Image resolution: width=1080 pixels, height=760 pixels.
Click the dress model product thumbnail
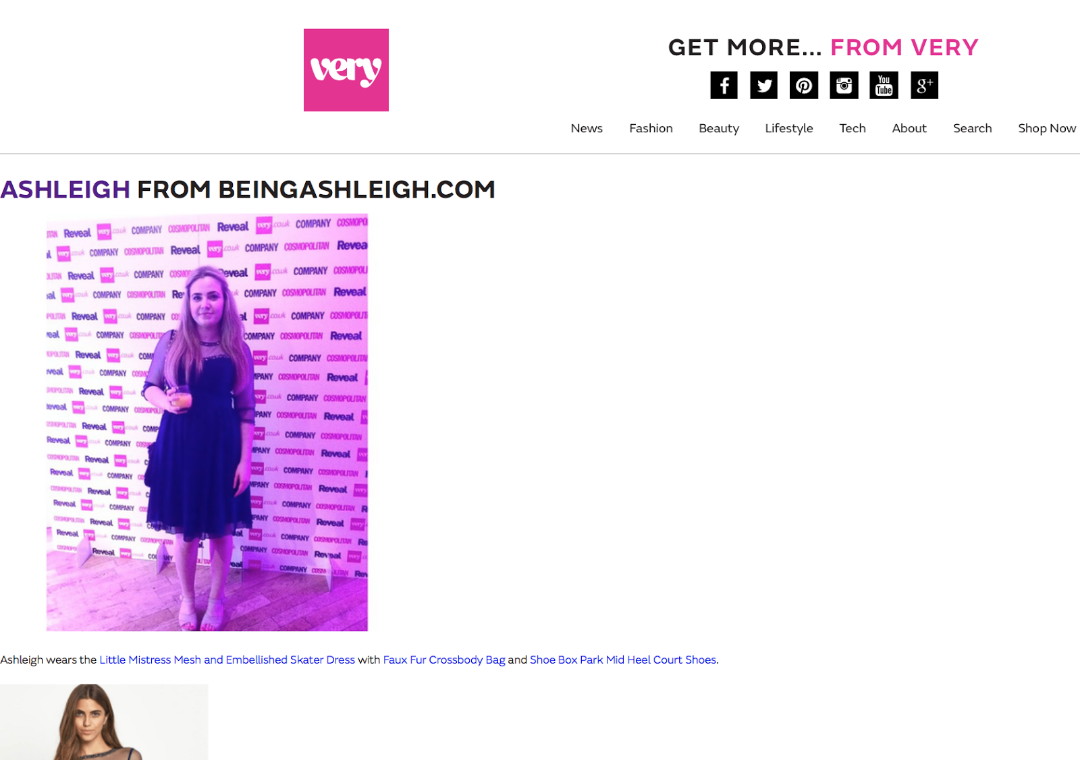pos(104,722)
